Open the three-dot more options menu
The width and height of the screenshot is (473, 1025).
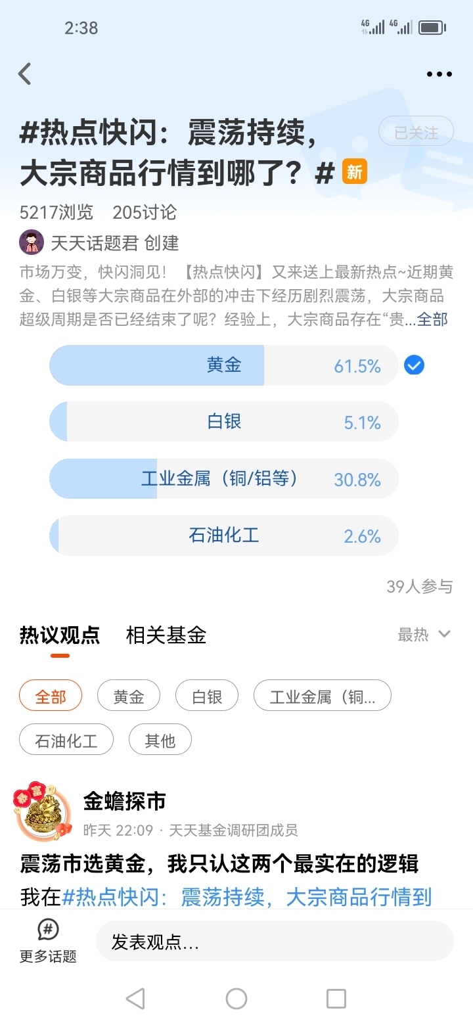(439, 74)
